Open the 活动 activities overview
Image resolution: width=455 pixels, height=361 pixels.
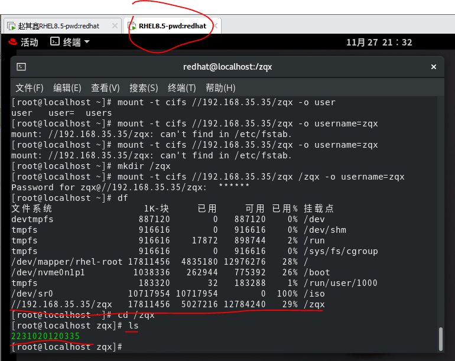pos(30,43)
